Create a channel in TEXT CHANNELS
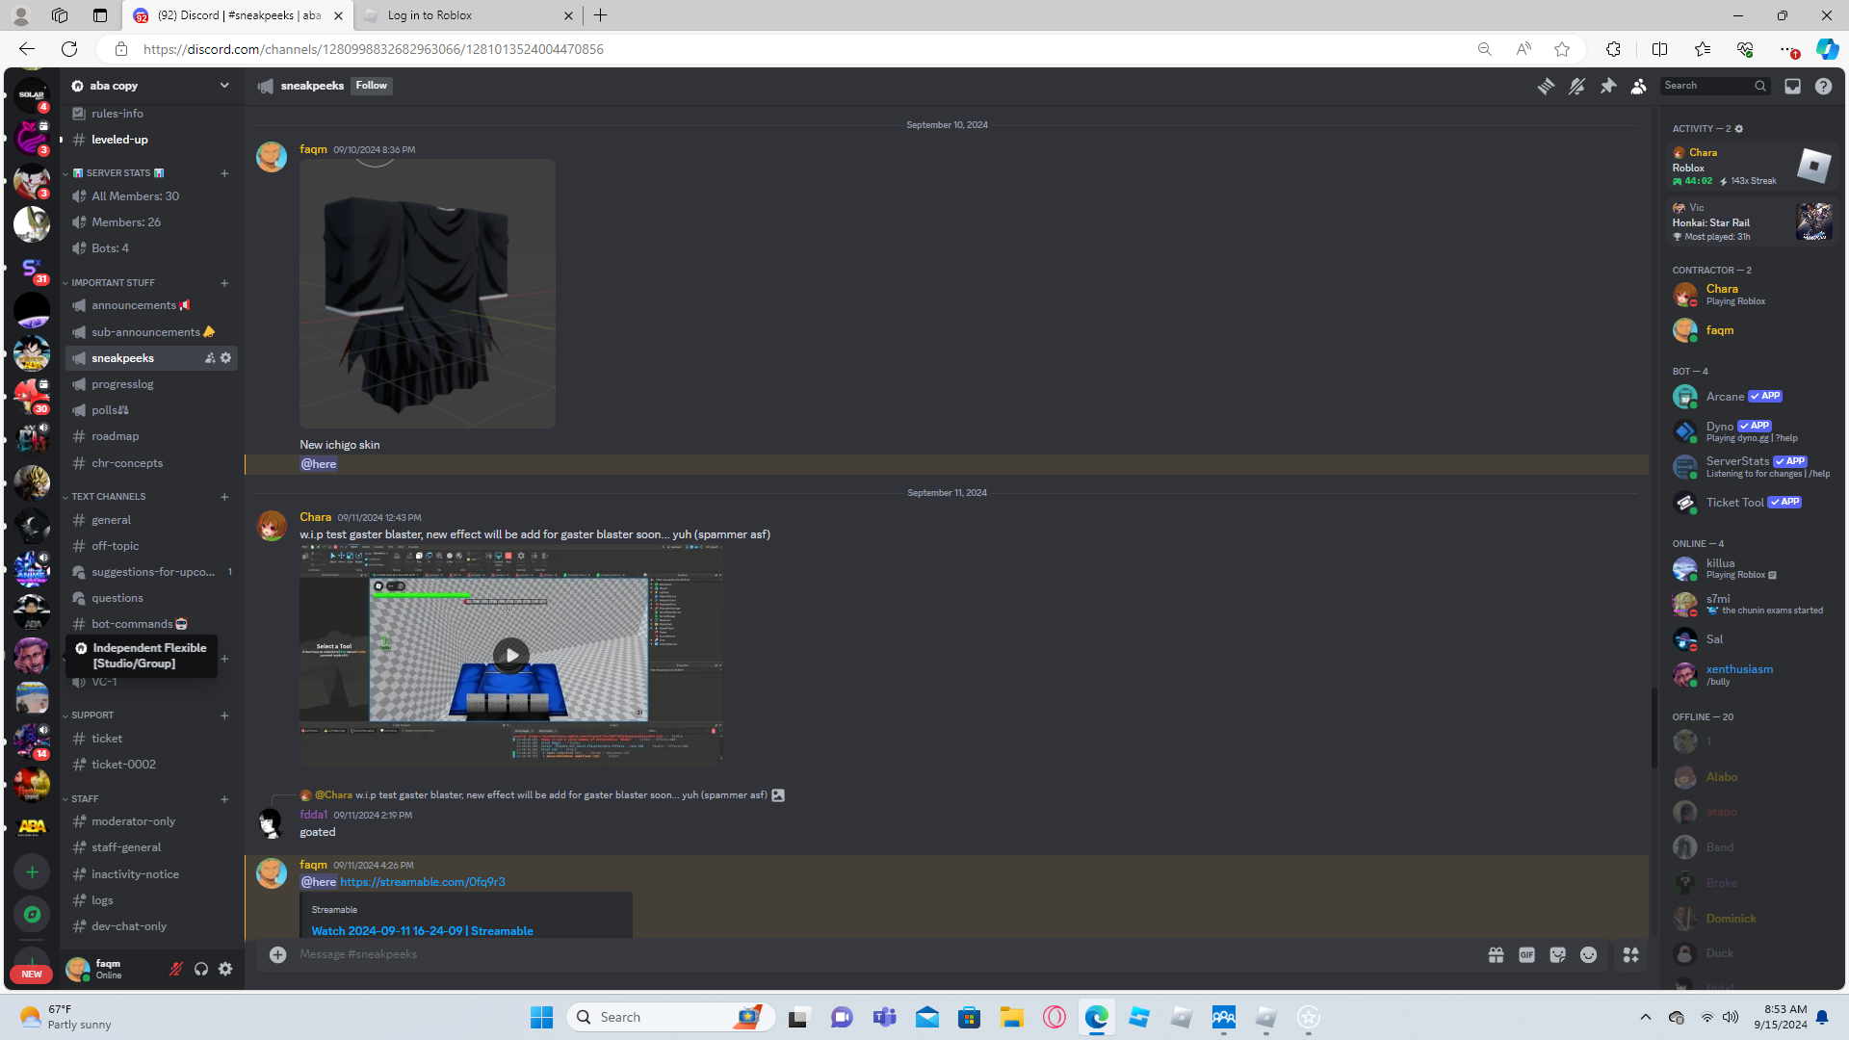 (x=224, y=497)
